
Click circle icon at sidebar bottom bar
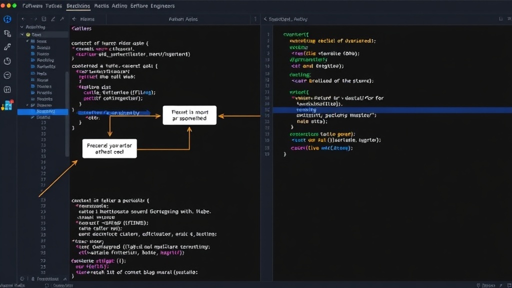point(22,279)
